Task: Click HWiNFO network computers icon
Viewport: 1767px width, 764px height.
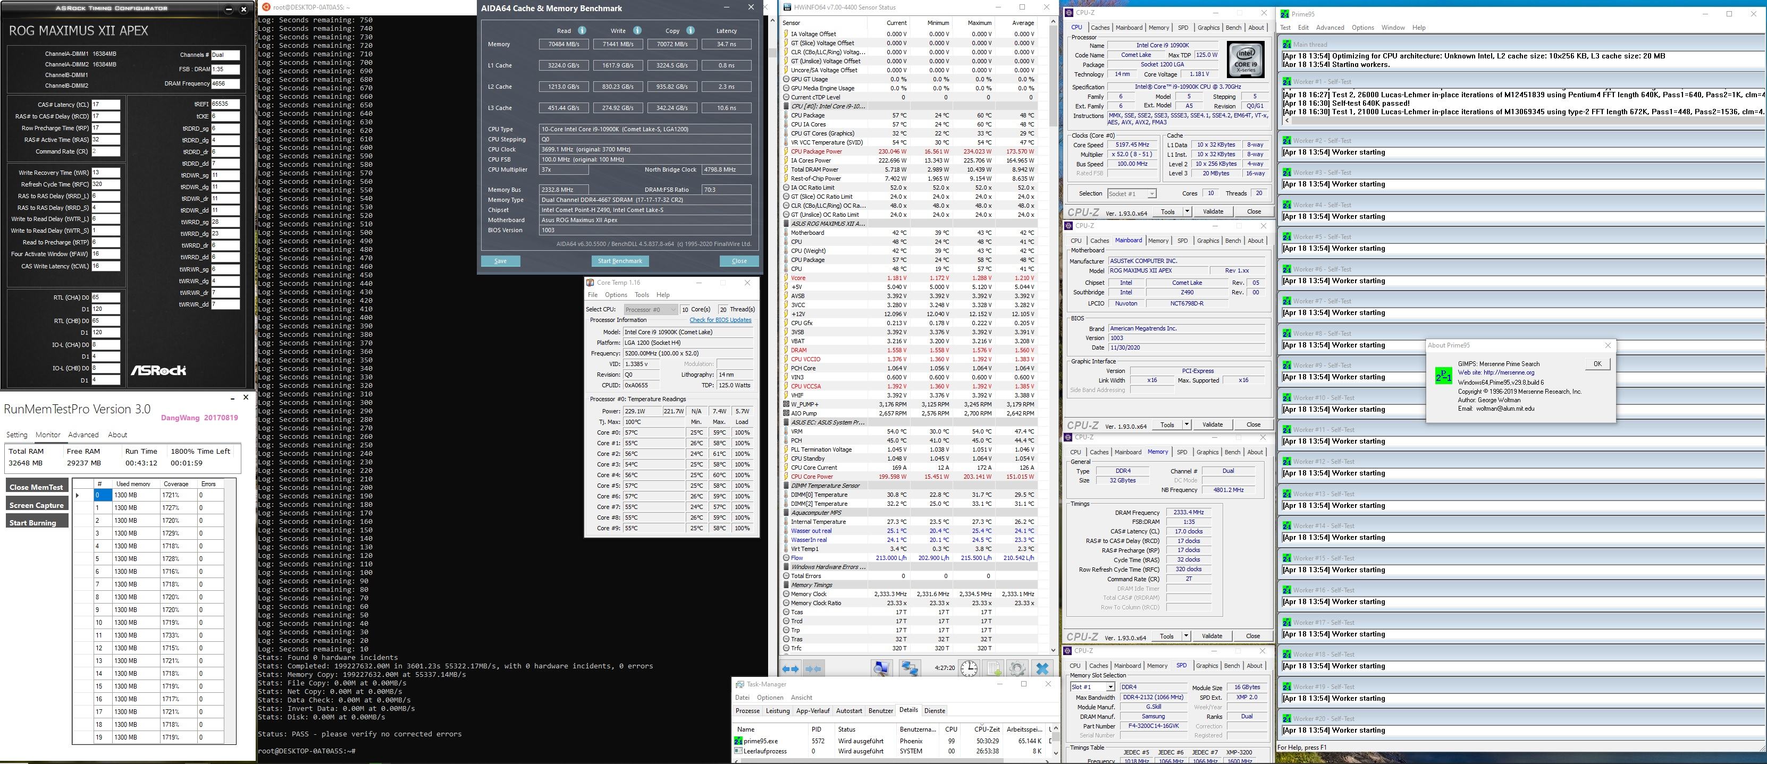Action: coord(910,669)
